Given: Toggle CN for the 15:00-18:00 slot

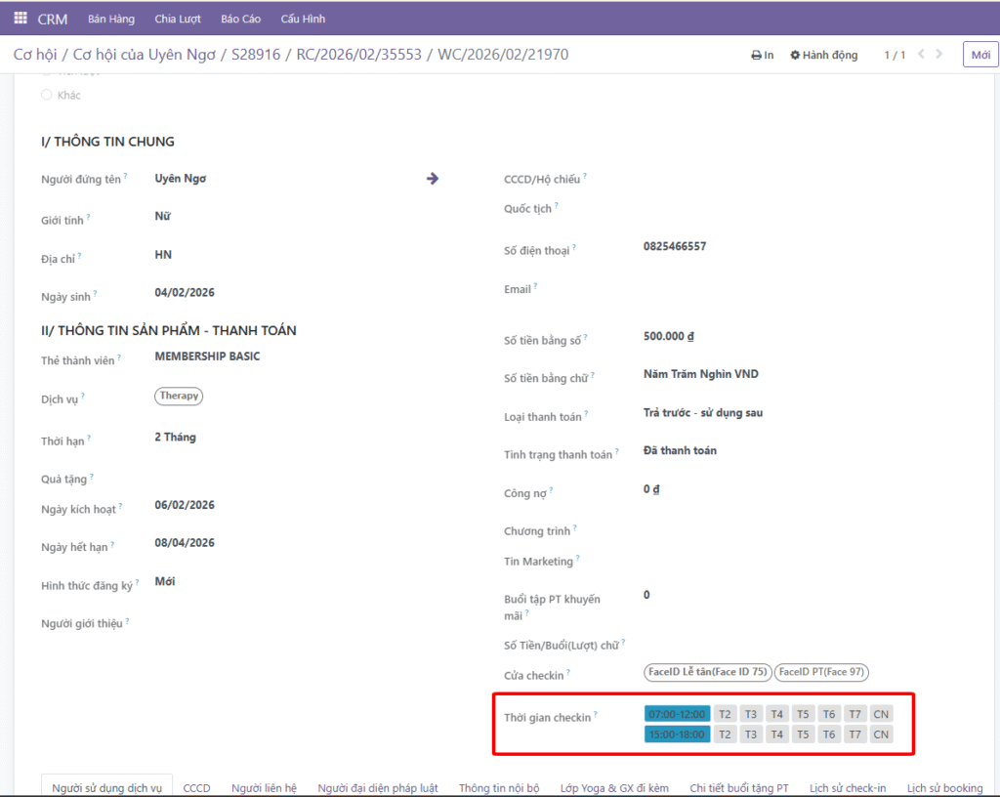Looking at the screenshot, I should (x=881, y=734).
